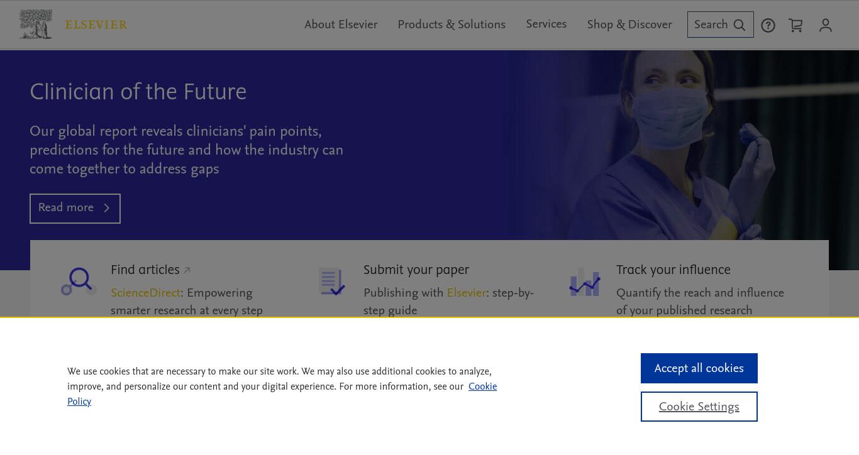The width and height of the screenshot is (859, 455).
Task: Click text 'Quantify the reach and influence'
Action: pyautogui.click(x=700, y=293)
